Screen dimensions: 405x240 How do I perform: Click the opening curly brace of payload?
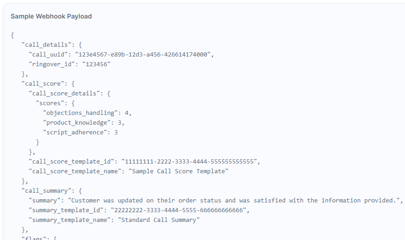(x=13, y=35)
